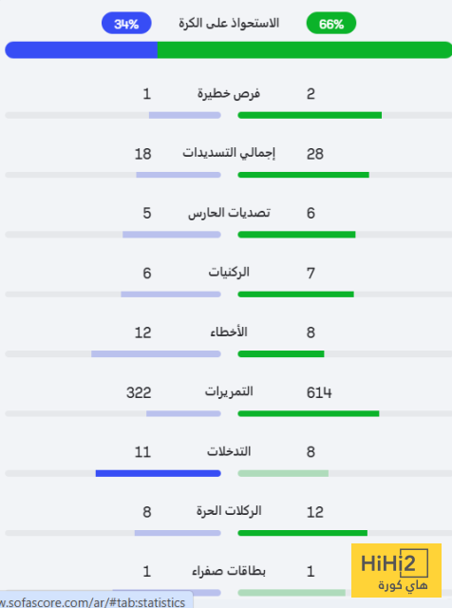Click the dark blue tackles bar
The image size is (452, 608).
(x=159, y=473)
